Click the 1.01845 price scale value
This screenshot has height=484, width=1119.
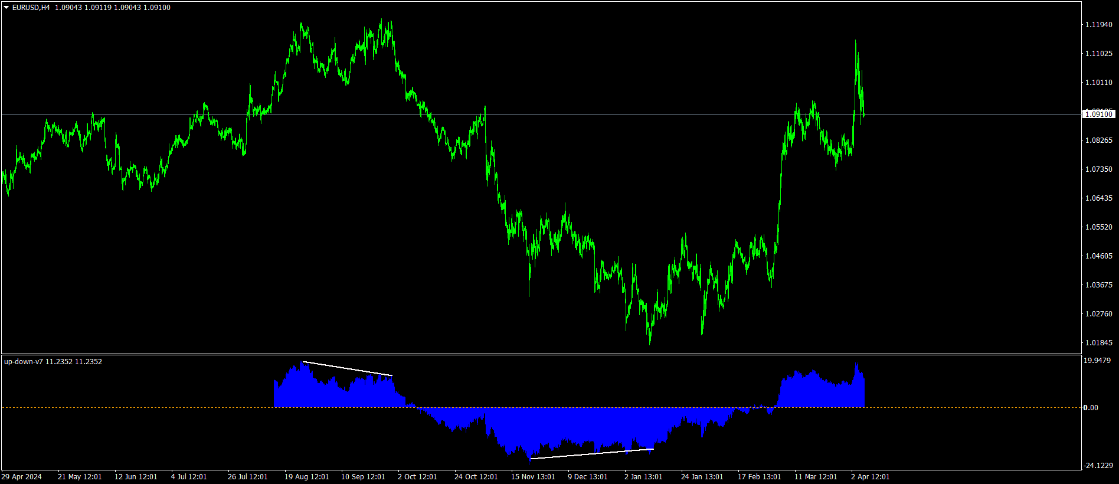point(1099,342)
